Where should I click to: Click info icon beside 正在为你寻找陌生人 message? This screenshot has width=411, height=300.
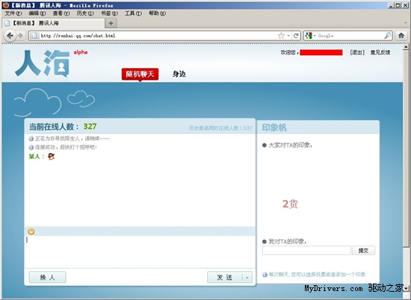[x=31, y=139]
